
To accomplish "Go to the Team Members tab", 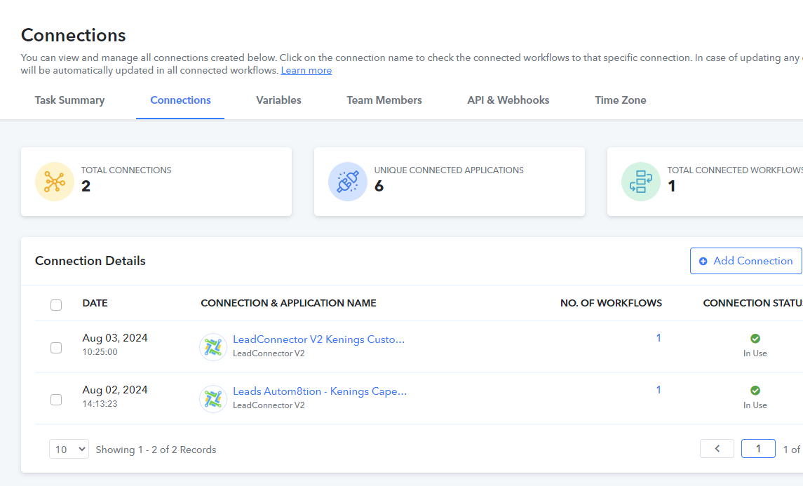I will (x=384, y=100).
